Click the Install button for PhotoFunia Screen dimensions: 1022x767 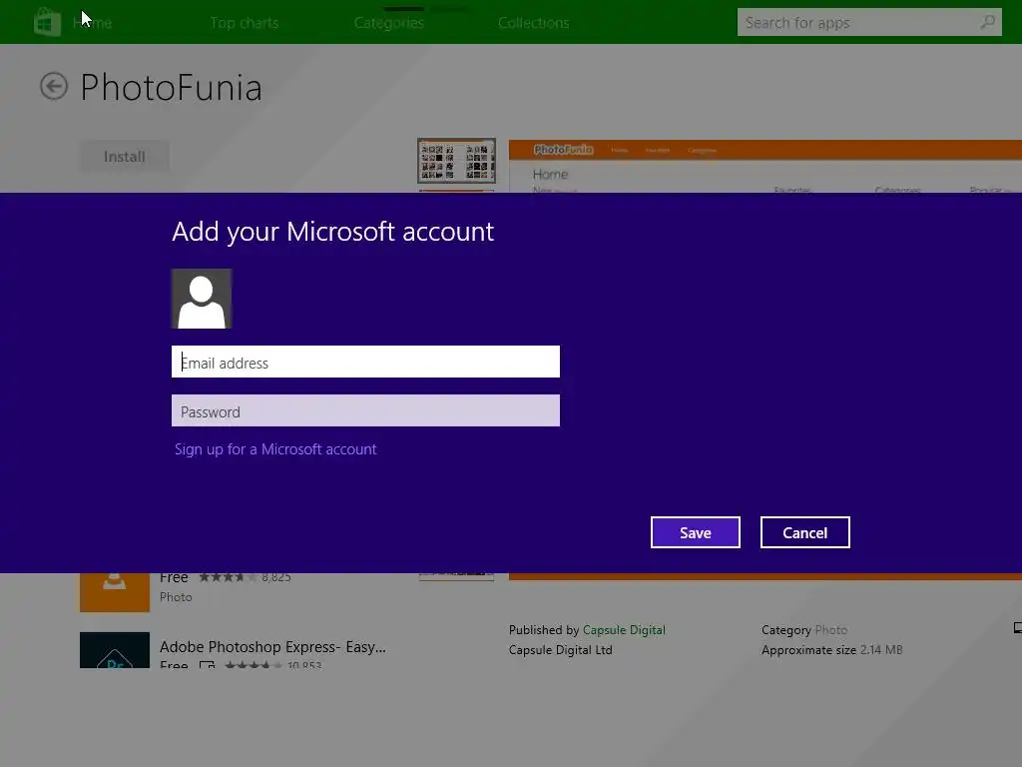tap(125, 157)
